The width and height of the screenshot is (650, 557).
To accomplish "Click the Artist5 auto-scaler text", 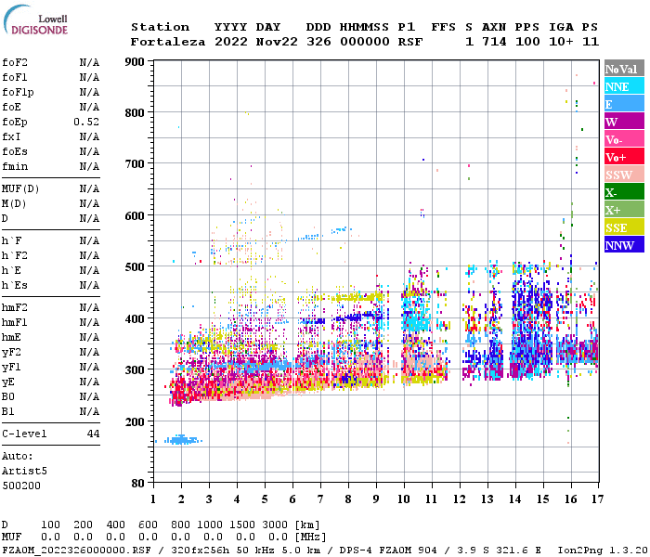I will pos(24,472).
